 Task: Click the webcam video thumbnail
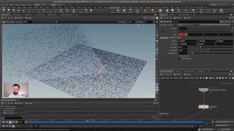[x=16, y=90]
